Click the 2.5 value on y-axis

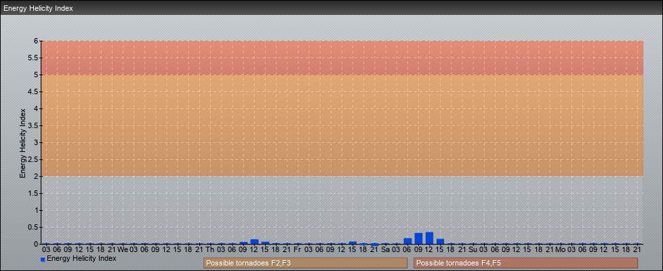click(x=33, y=159)
